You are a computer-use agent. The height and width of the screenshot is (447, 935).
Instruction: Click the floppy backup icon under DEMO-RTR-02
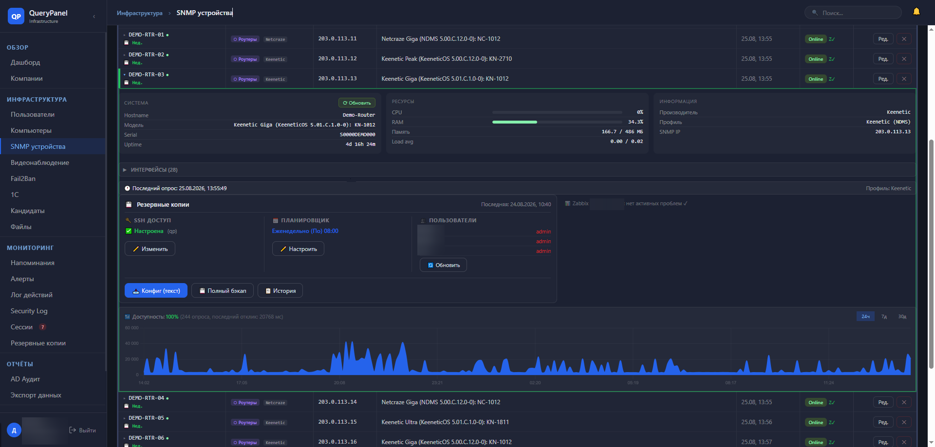(127, 63)
